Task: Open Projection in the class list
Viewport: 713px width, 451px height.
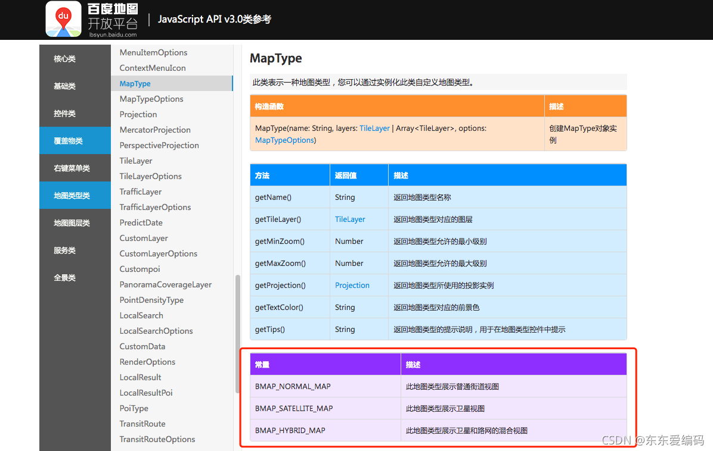Action: (x=138, y=114)
